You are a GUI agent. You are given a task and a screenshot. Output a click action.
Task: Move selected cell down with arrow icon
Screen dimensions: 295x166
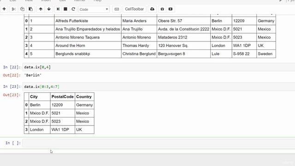coord(49,9)
